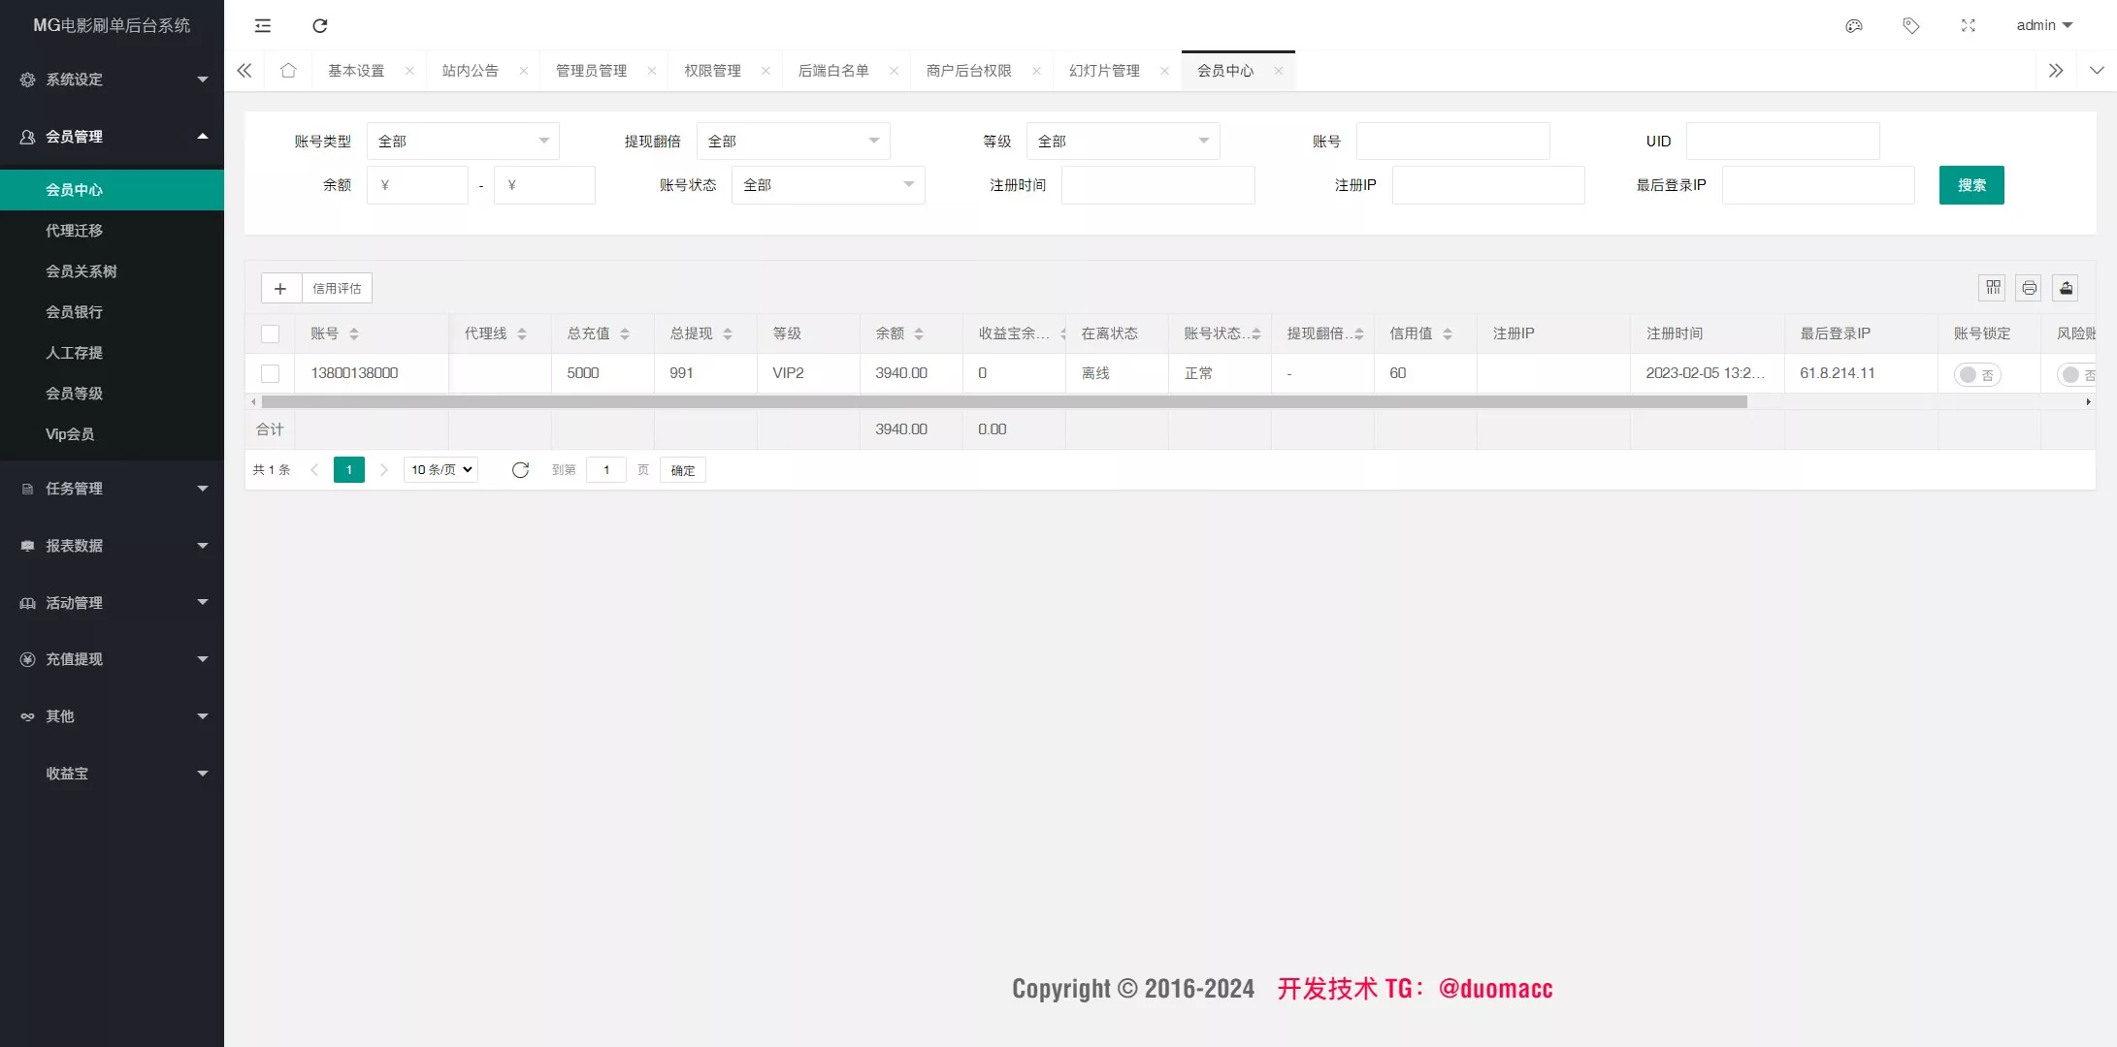
Task: Open the 10 条/页 page size selector
Action: (x=441, y=470)
